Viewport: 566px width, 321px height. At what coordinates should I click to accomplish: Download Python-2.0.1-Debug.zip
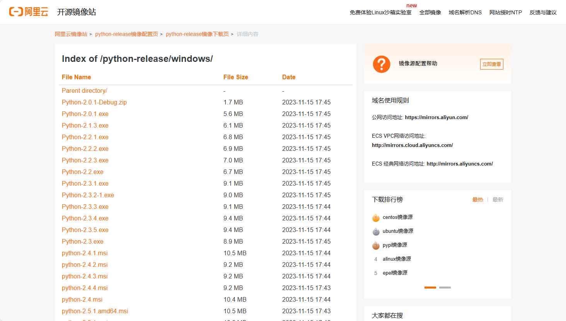[x=94, y=102]
